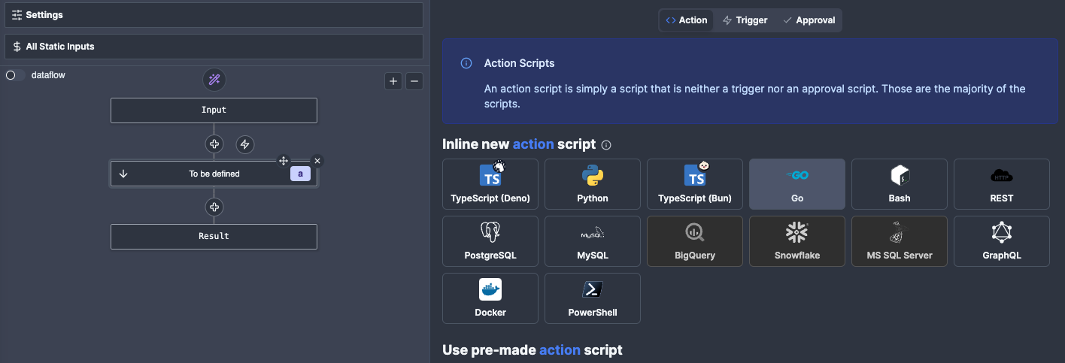The width and height of the screenshot is (1065, 363).
Task: Click the Action Scripts info icon
Action: [466, 63]
